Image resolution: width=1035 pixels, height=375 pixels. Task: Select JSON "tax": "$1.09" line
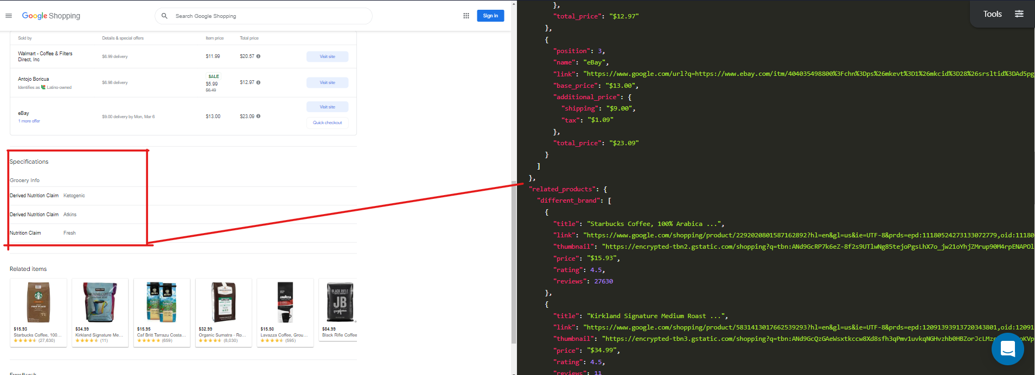pyautogui.click(x=587, y=120)
